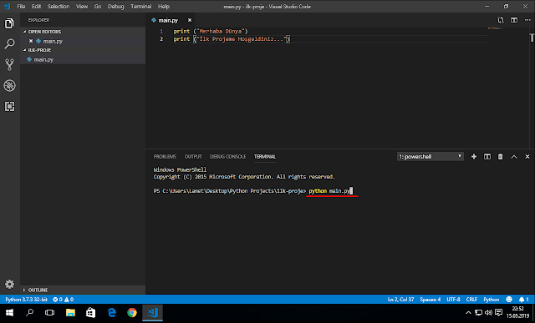Screen dimensions: 535x323
Task: Show hidden system tray icons
Action: click(468, 312)
